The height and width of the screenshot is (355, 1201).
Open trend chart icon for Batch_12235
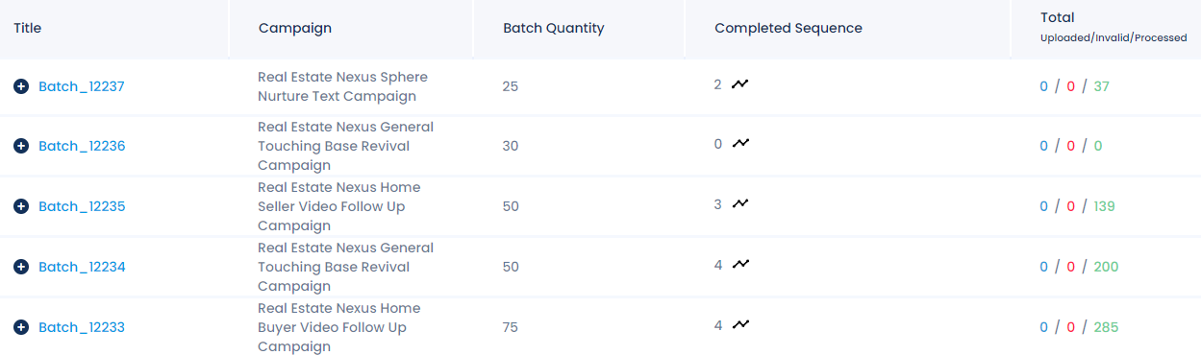tap(739, 204)
